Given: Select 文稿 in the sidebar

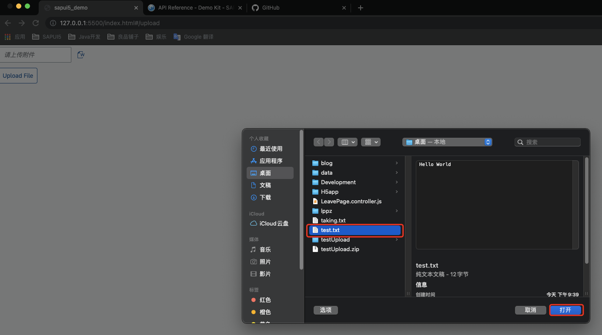Looking at the screenshot, I should [270, 185].
